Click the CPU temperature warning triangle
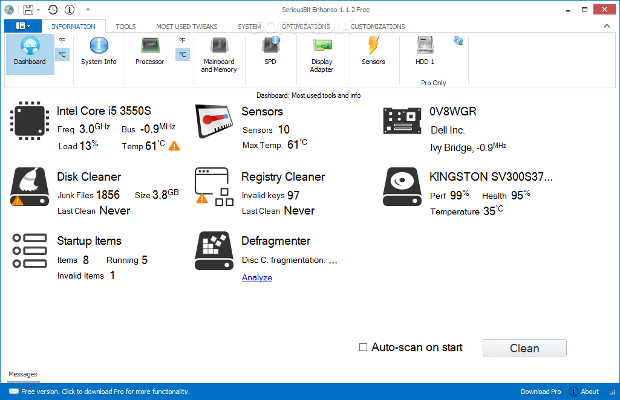This screenshot has height=400, width=620. (x=174, y=146)
